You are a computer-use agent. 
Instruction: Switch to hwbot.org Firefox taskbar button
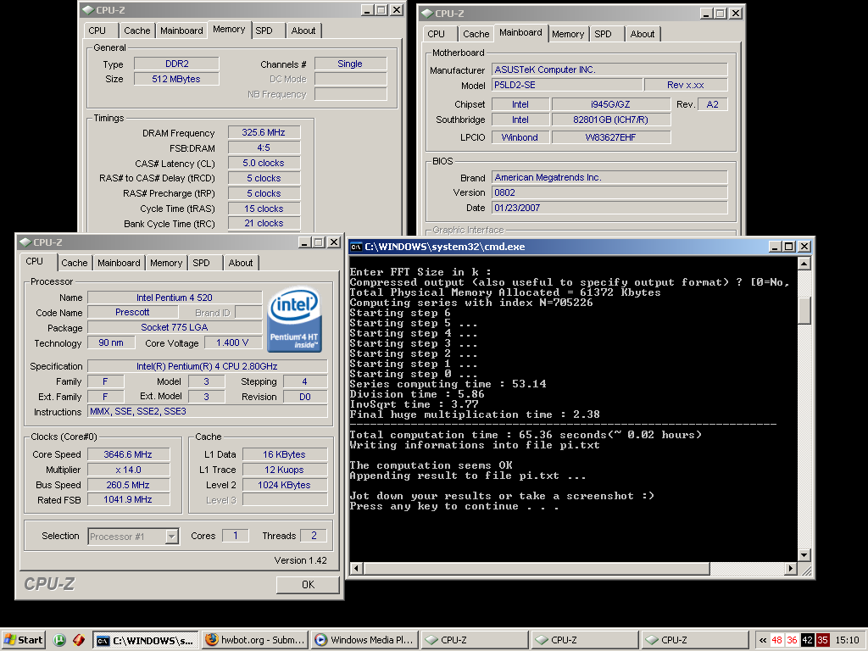[254, 641]
